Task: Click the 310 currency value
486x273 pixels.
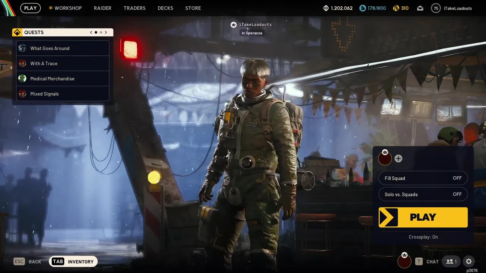Action: (x=405, y=8)
